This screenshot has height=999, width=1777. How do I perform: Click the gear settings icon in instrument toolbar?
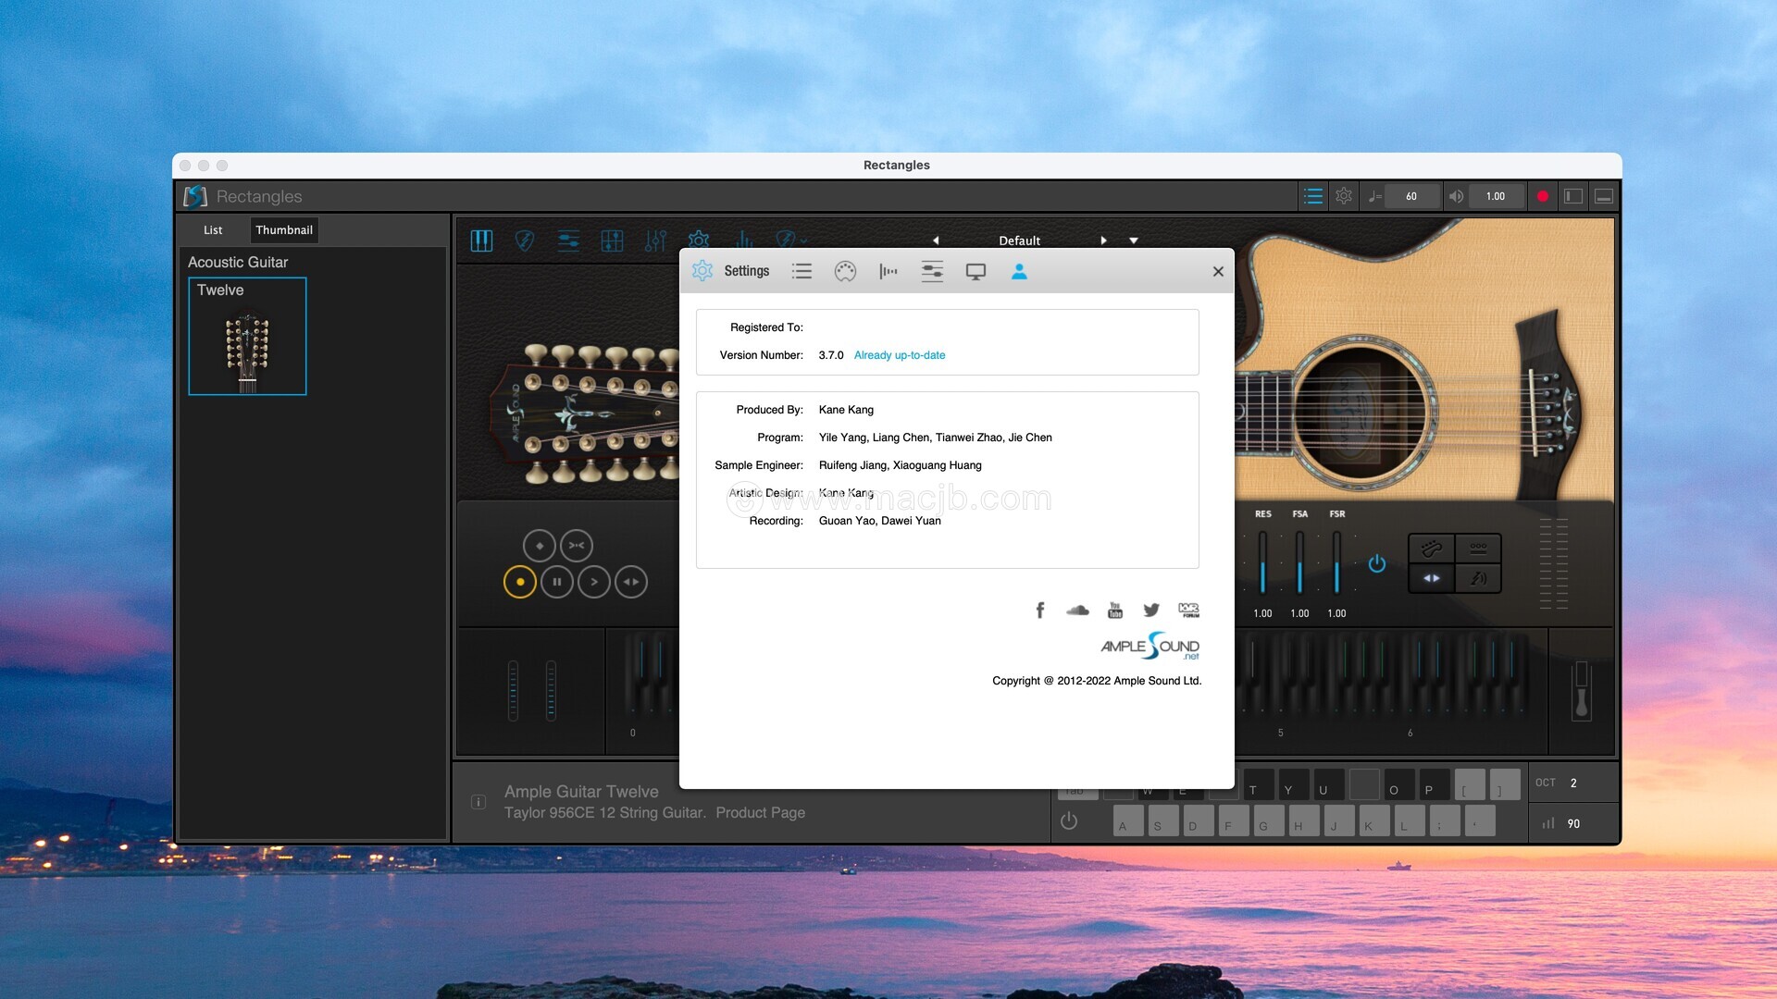(x=699, y=240)
